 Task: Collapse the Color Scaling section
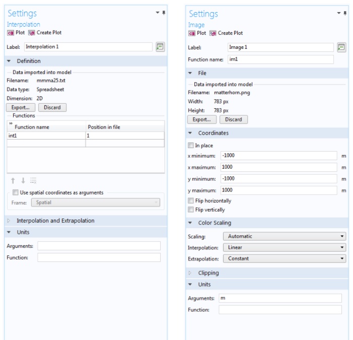click(190, 223)
